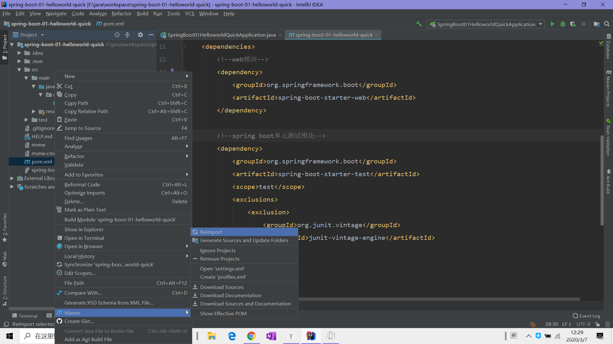Collapse the src folder

[x=19, y=69]
